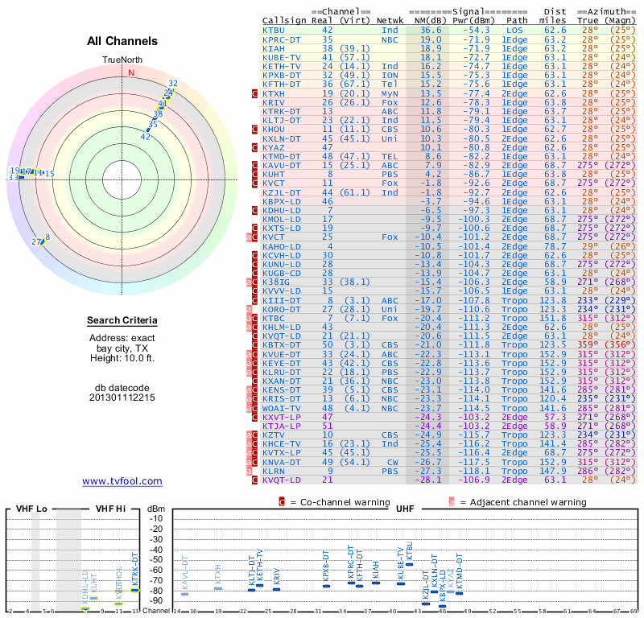Screen dimensions: 644x618
Task: Select the KIAH callsign
Action: (274, 49)
